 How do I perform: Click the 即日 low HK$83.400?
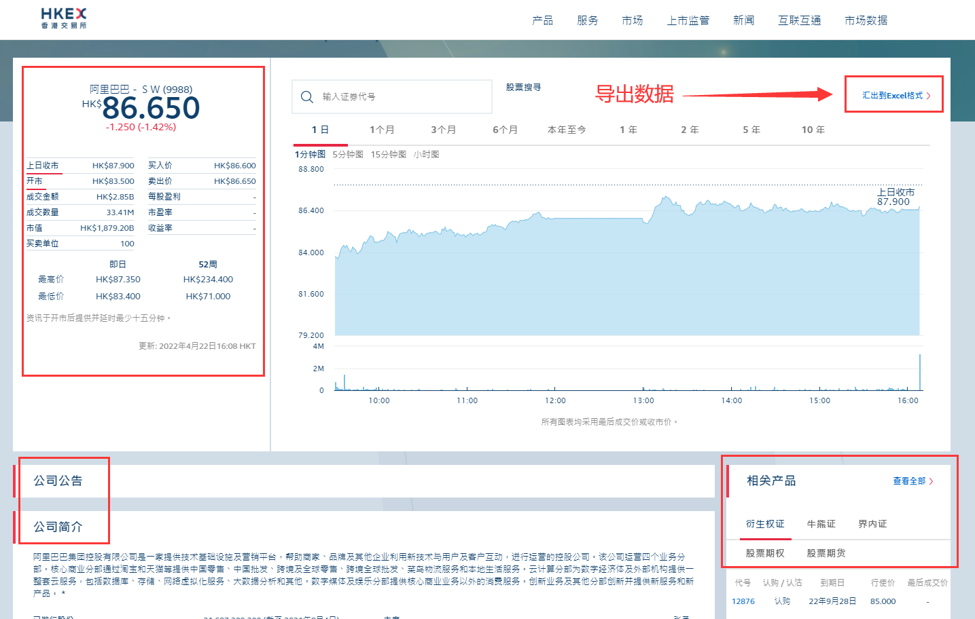point(118,297)
